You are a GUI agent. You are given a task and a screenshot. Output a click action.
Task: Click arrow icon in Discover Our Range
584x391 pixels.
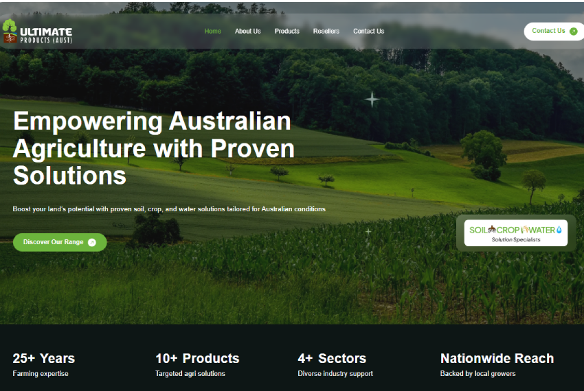(91, 243)
